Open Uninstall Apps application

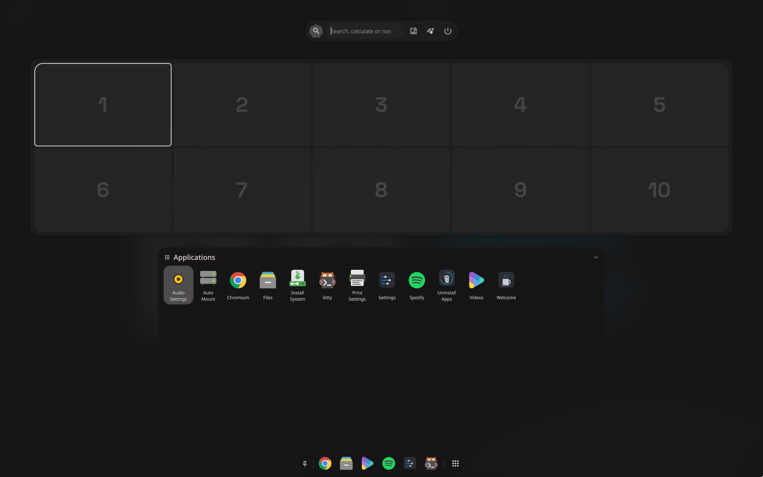coord(446,285)
